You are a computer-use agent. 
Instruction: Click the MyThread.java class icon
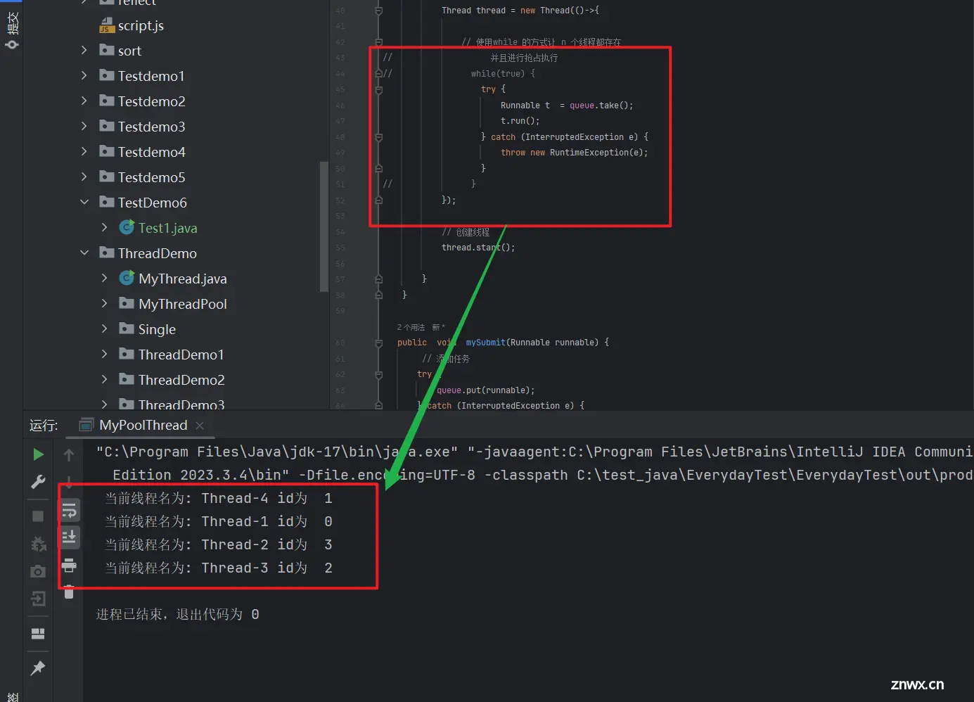coord(127,278)
